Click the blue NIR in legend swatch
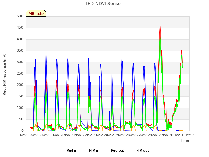This screenshot has width=209, height=157. click(x=84, y=151)
